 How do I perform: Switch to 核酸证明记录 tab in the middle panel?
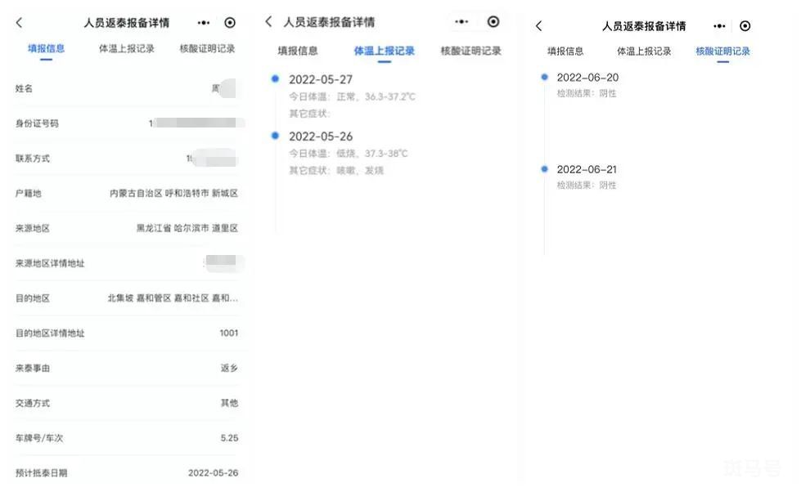pos(470,51)
